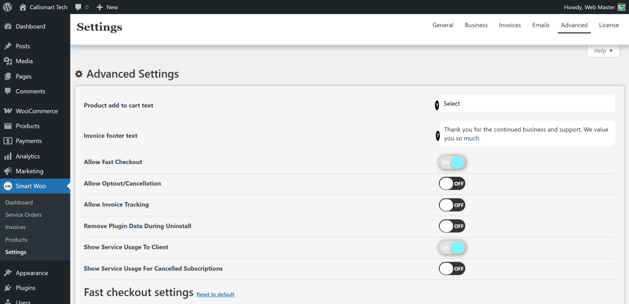Viewport: 629px width, 304px height.
Task: Click the Analytics bar chart icon
Action: pyautogui.click(x=7, y=156)
